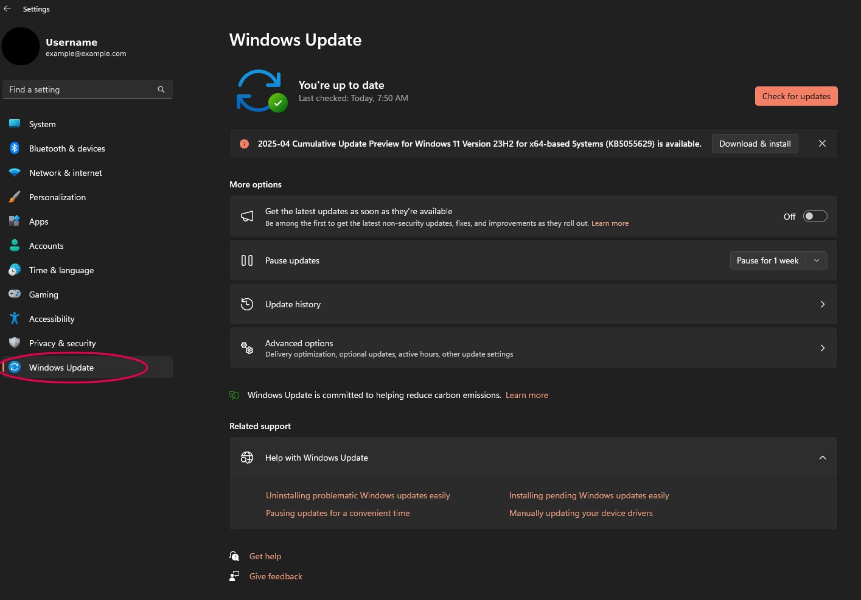This screenshot has height=600, width=861.
Task: Open Bluetooth & devices via its icon
Action: coord(15,148)
